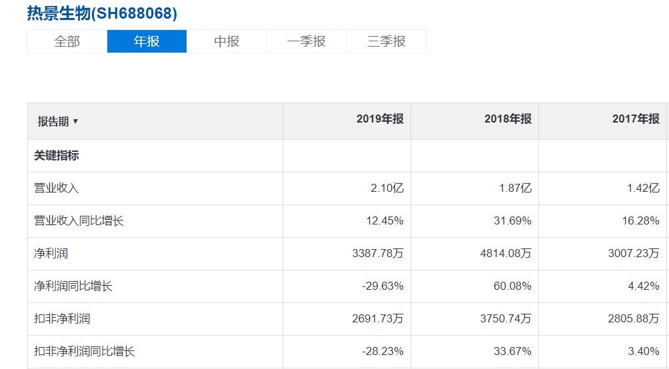The width and height of the screenshot is (669, 369).
Task: Click the 2691.73万 value
Action: pos(378,318)
